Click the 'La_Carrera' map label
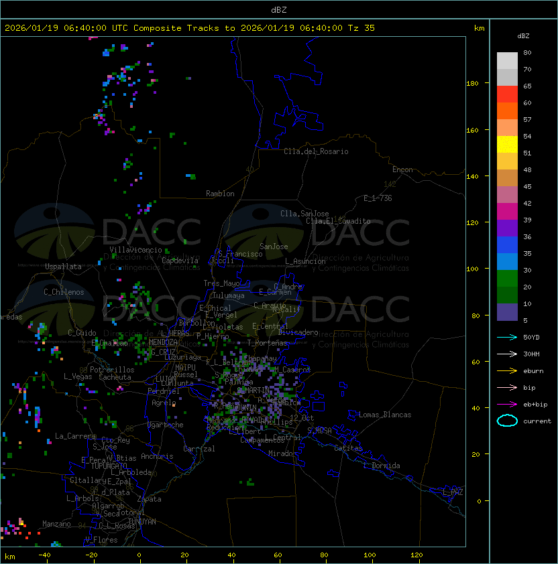Image resolution: width=558 pixels, height=564 pixels. 75,436
